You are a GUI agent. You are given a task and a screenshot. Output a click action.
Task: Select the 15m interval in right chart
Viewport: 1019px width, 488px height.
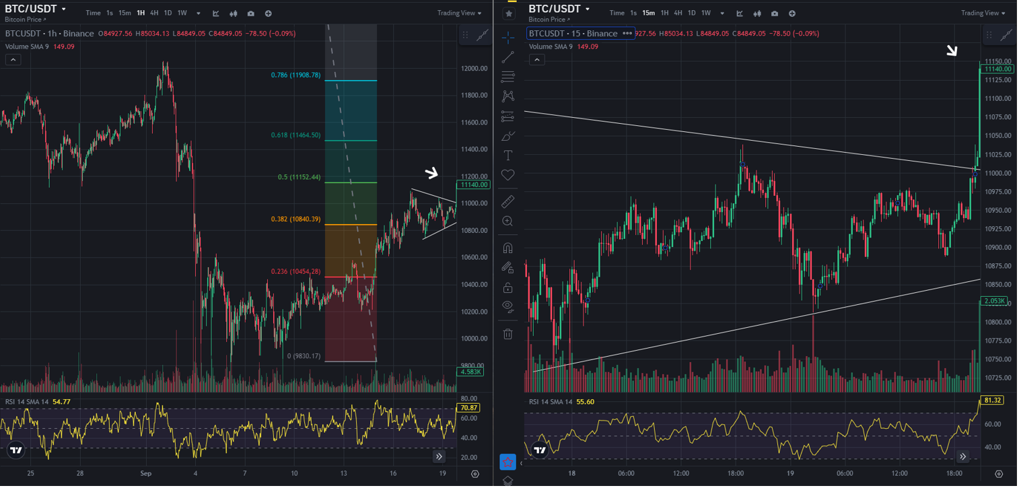click(648, 13)
